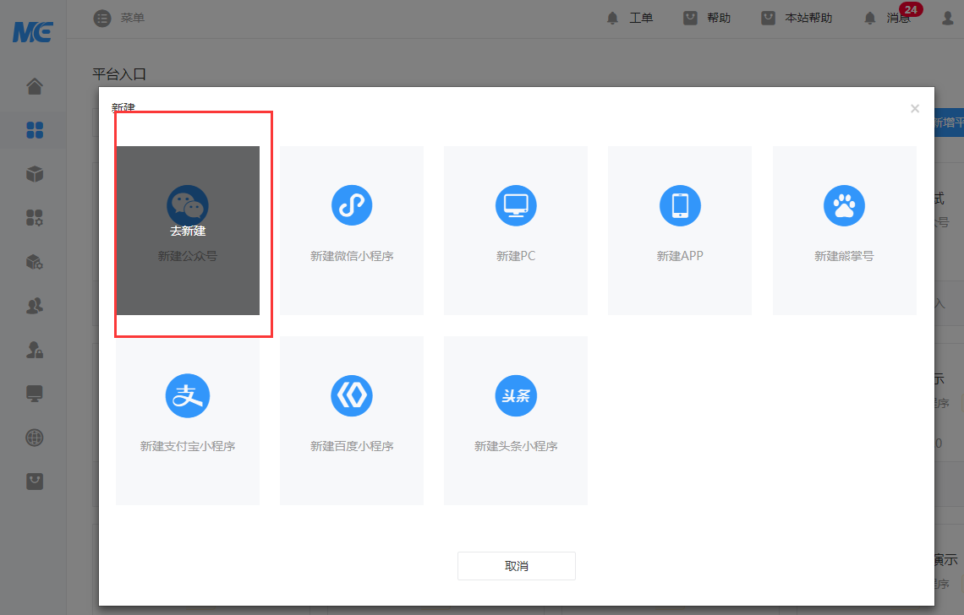Viewport: 964px width, 615px height.
Task: Click the 头条 icon for 新建头条小程序
Action: (x=516, y=395)
